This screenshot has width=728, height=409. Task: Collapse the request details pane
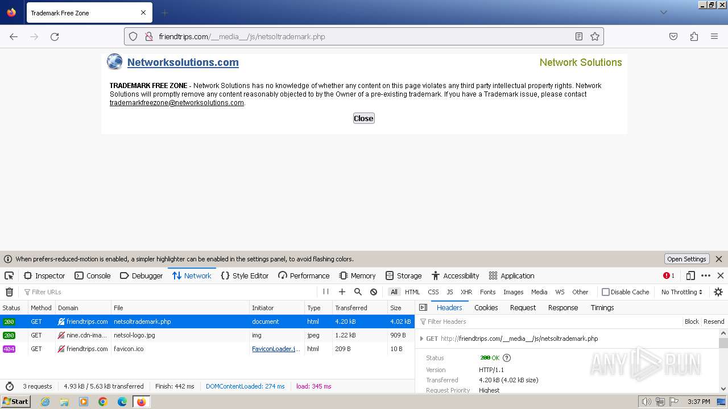423,307
